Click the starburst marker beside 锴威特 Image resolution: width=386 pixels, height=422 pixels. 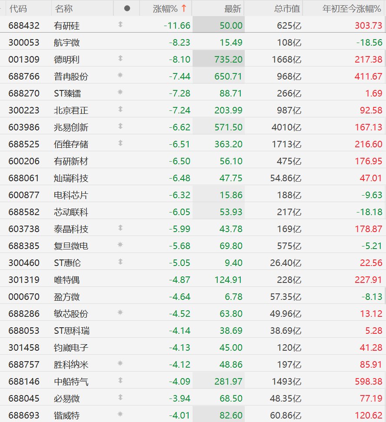[x=120, y=414]
